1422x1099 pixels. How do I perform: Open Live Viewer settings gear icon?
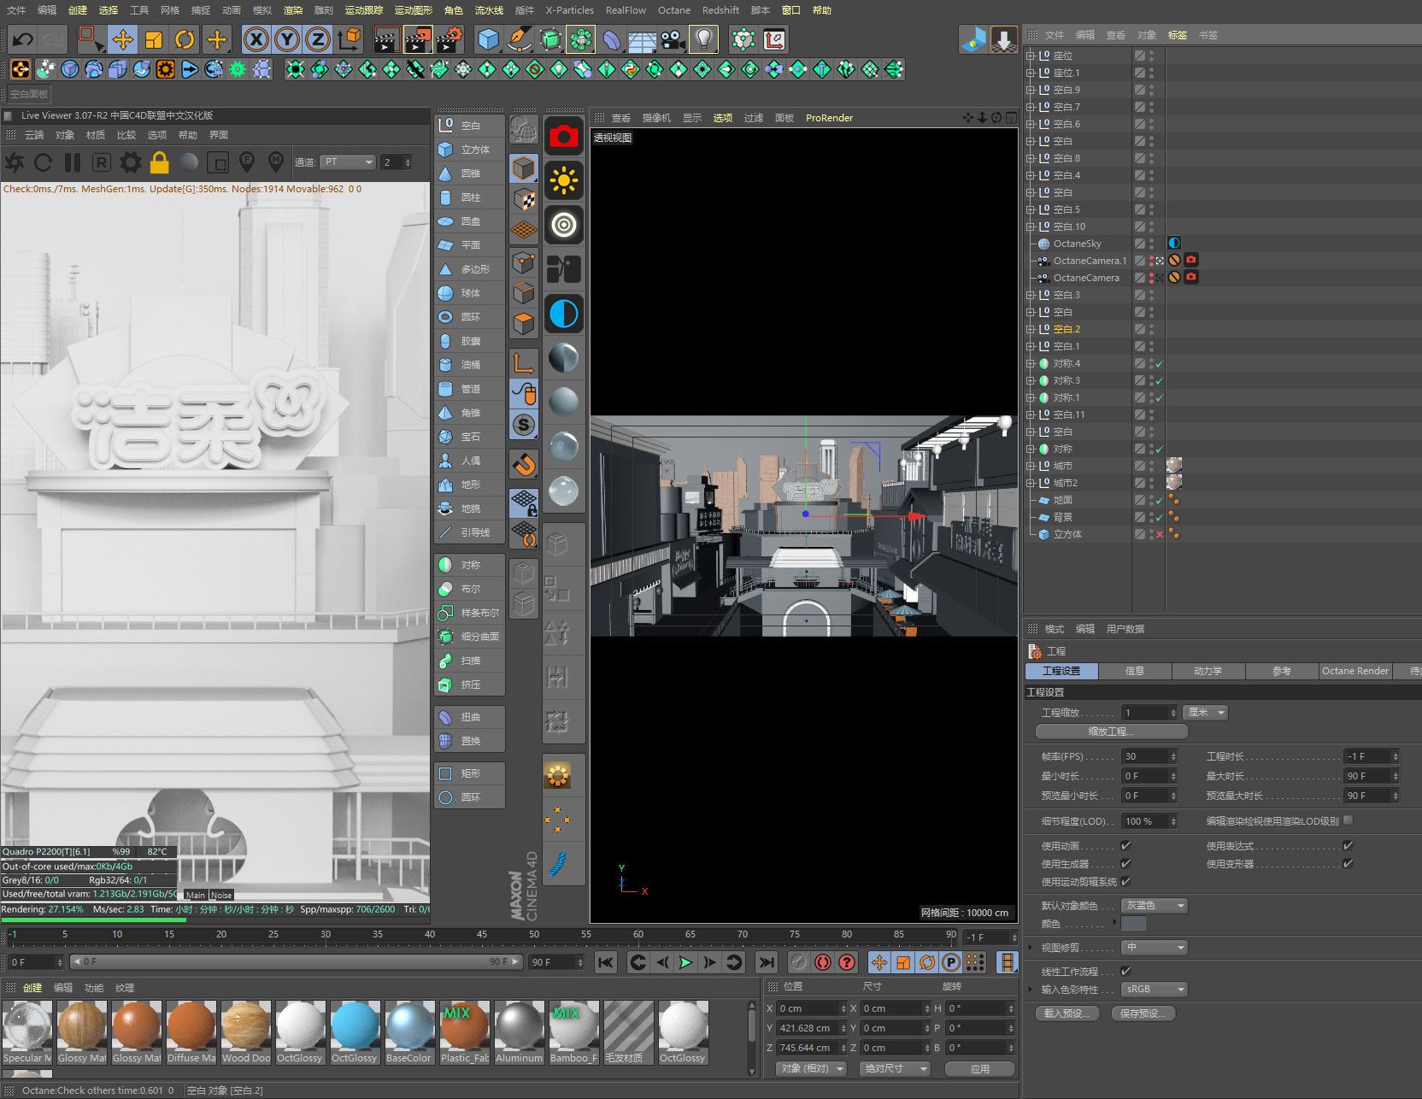[131, 162]
